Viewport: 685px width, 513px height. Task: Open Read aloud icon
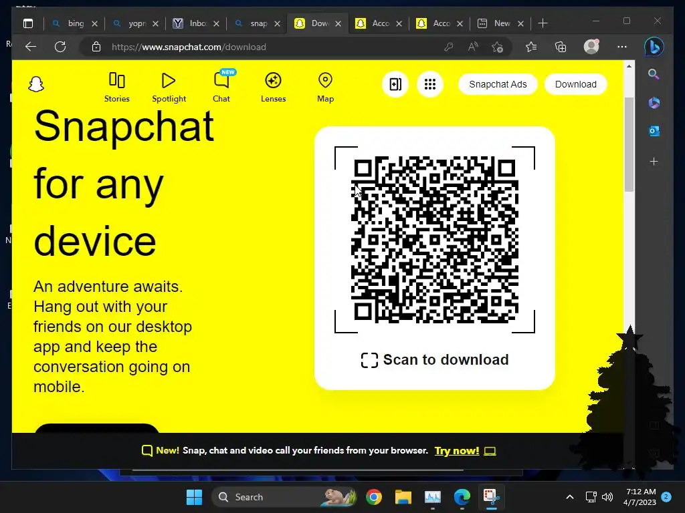coord(473,47)
